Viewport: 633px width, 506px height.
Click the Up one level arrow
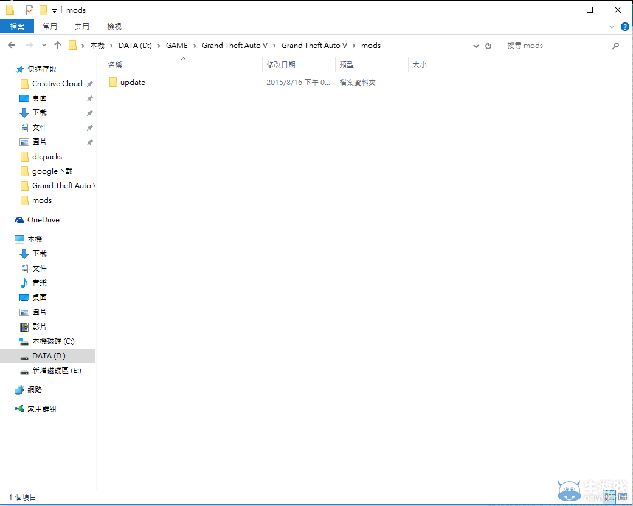coord(58,45)
